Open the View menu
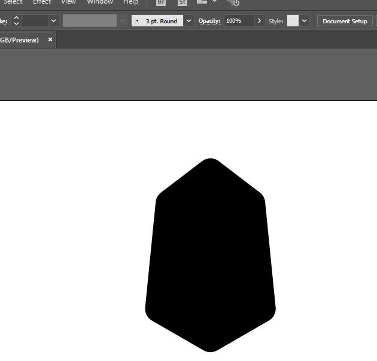Viewport: 377px width, 361px height. click(68, 2)
